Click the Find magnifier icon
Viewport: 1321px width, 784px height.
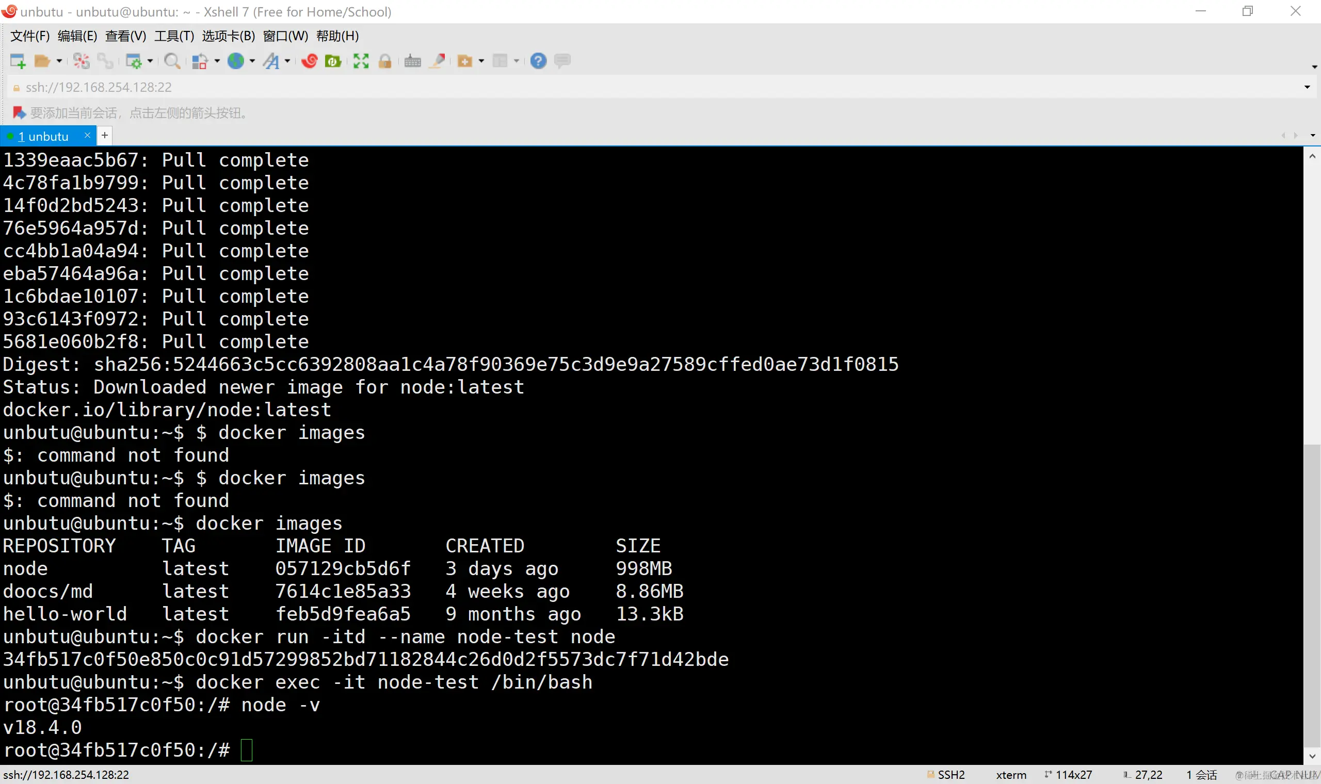pyautogui.click(x=172, y=61)
